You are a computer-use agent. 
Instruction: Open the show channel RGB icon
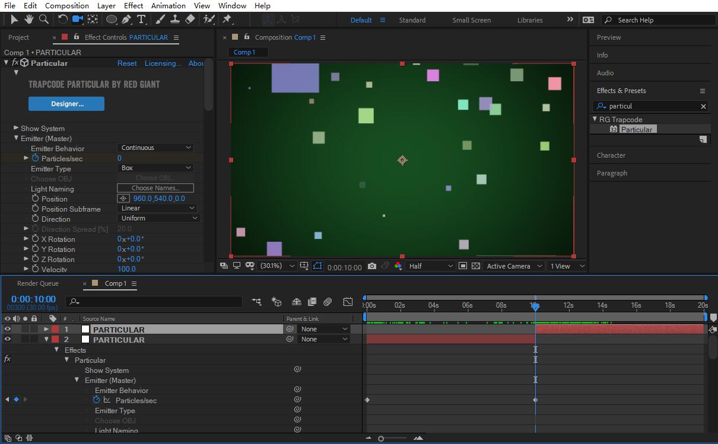398,266
